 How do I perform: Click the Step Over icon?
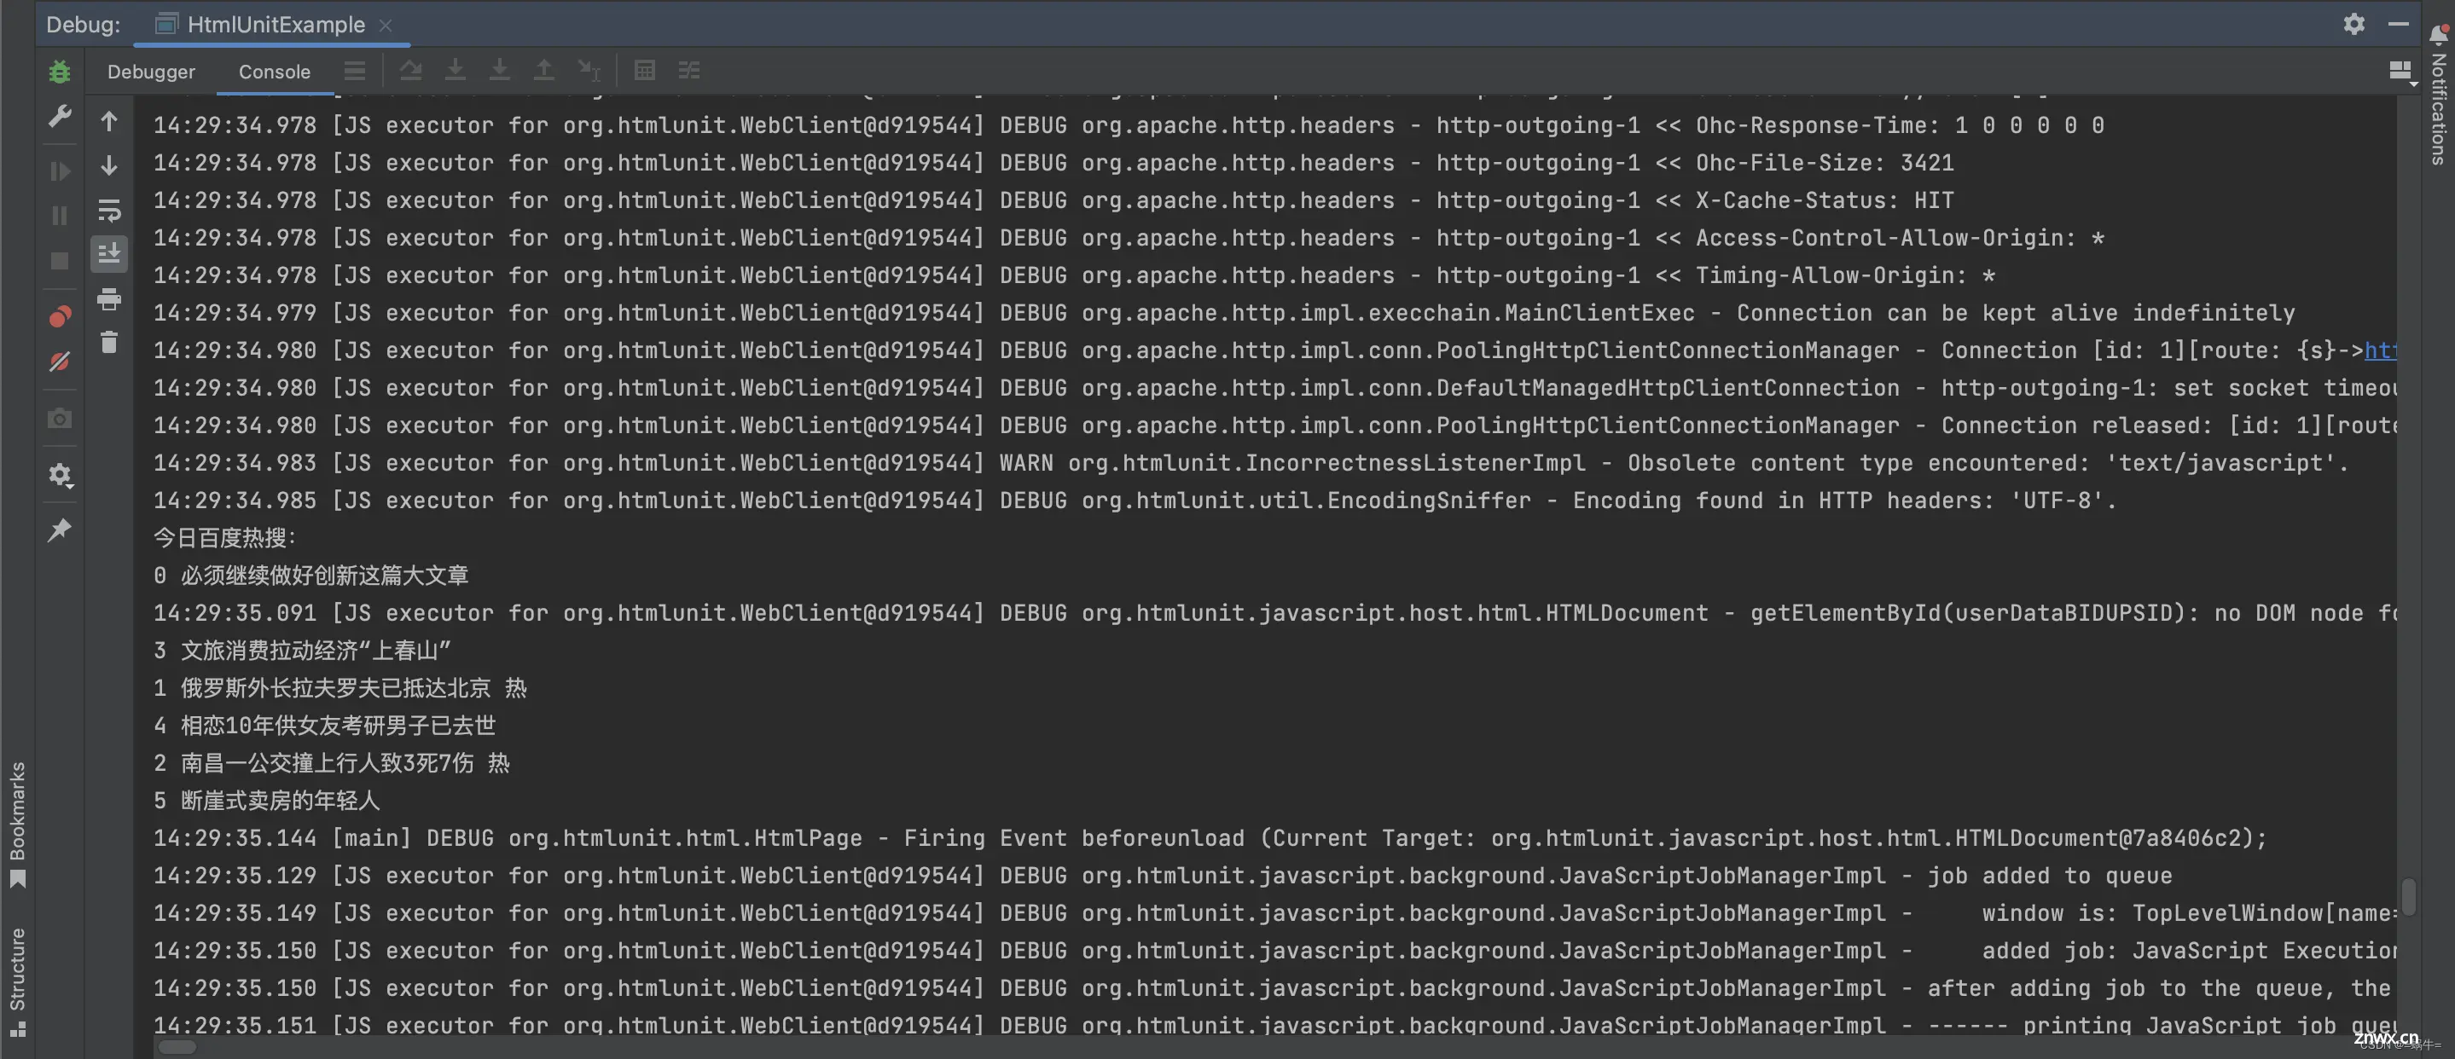coord(411,71)
